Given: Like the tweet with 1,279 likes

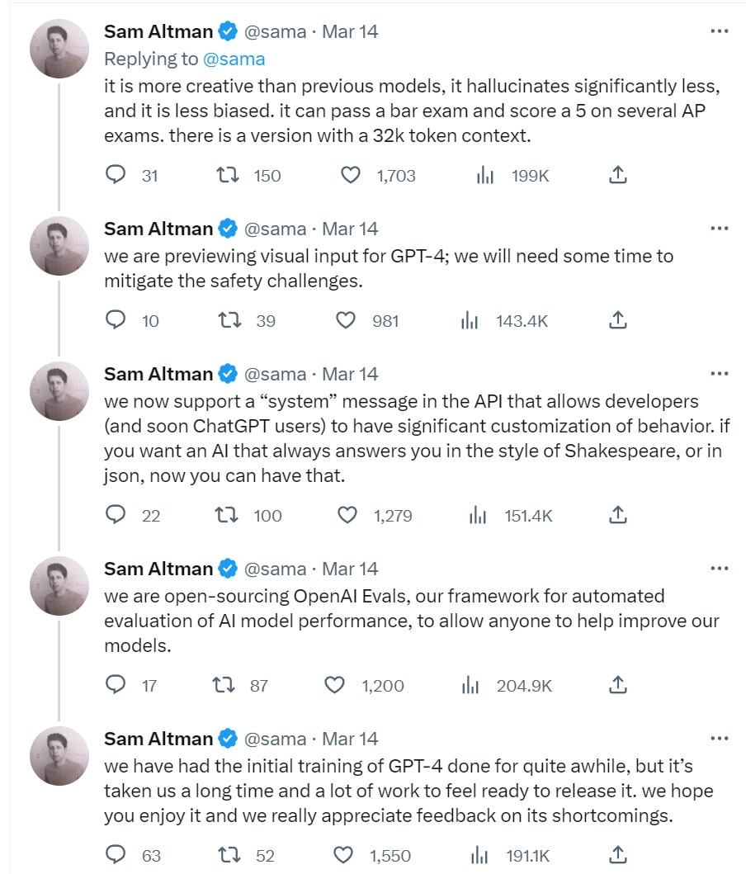Looking at the screenshot, I should 347,515.
